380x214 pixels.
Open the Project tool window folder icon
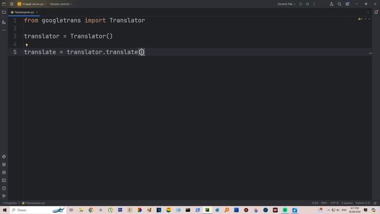click(4, 12)
